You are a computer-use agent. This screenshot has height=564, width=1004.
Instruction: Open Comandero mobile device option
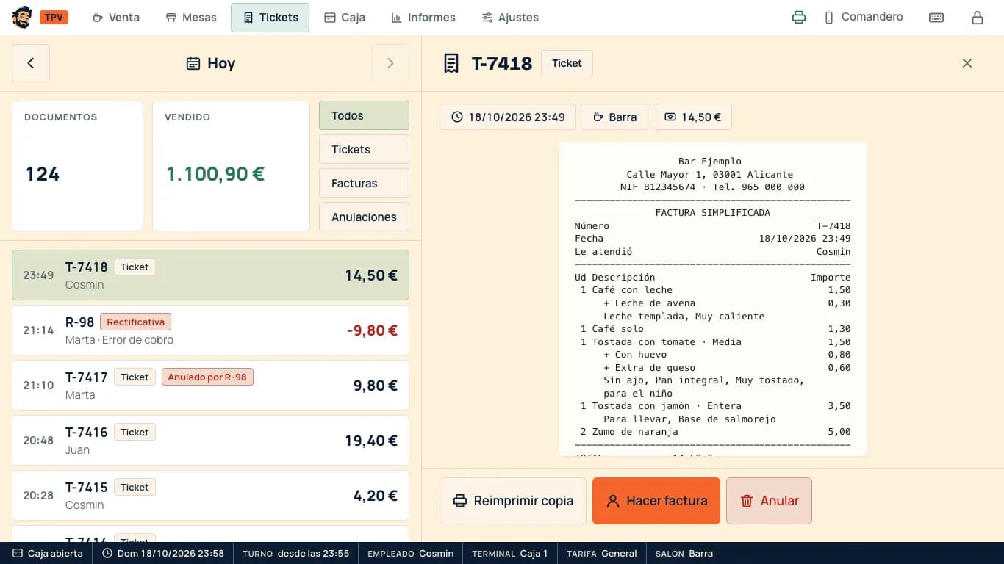[x=863, y=18]
